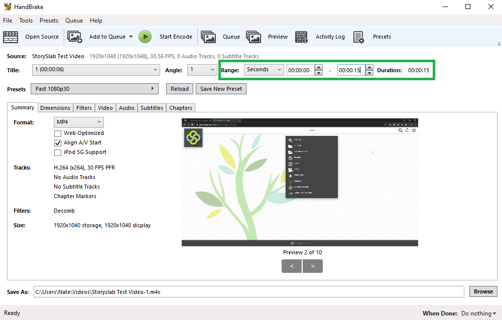The height and width of the screenshot is (320, 502).
Task: Click the Duration value 00:00:15
Action: tap(419, 70)
